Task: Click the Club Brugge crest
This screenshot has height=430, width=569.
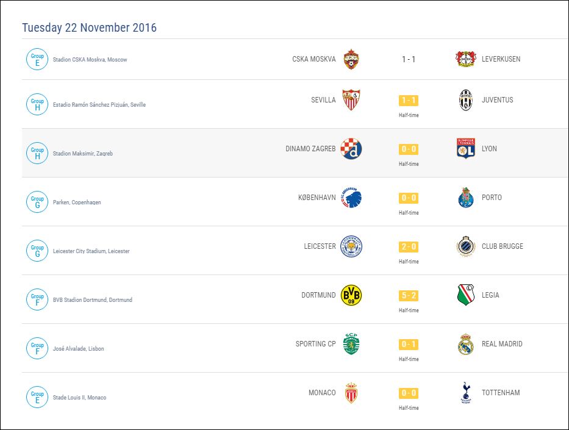Action: coord(466,246)
